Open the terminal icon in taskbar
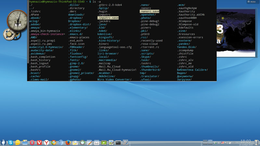 [118, 142]
